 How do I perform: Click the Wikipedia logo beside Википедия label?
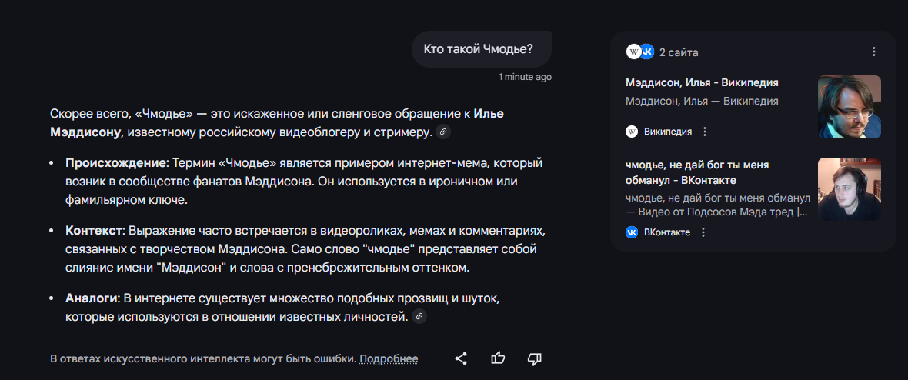(632, 132)
